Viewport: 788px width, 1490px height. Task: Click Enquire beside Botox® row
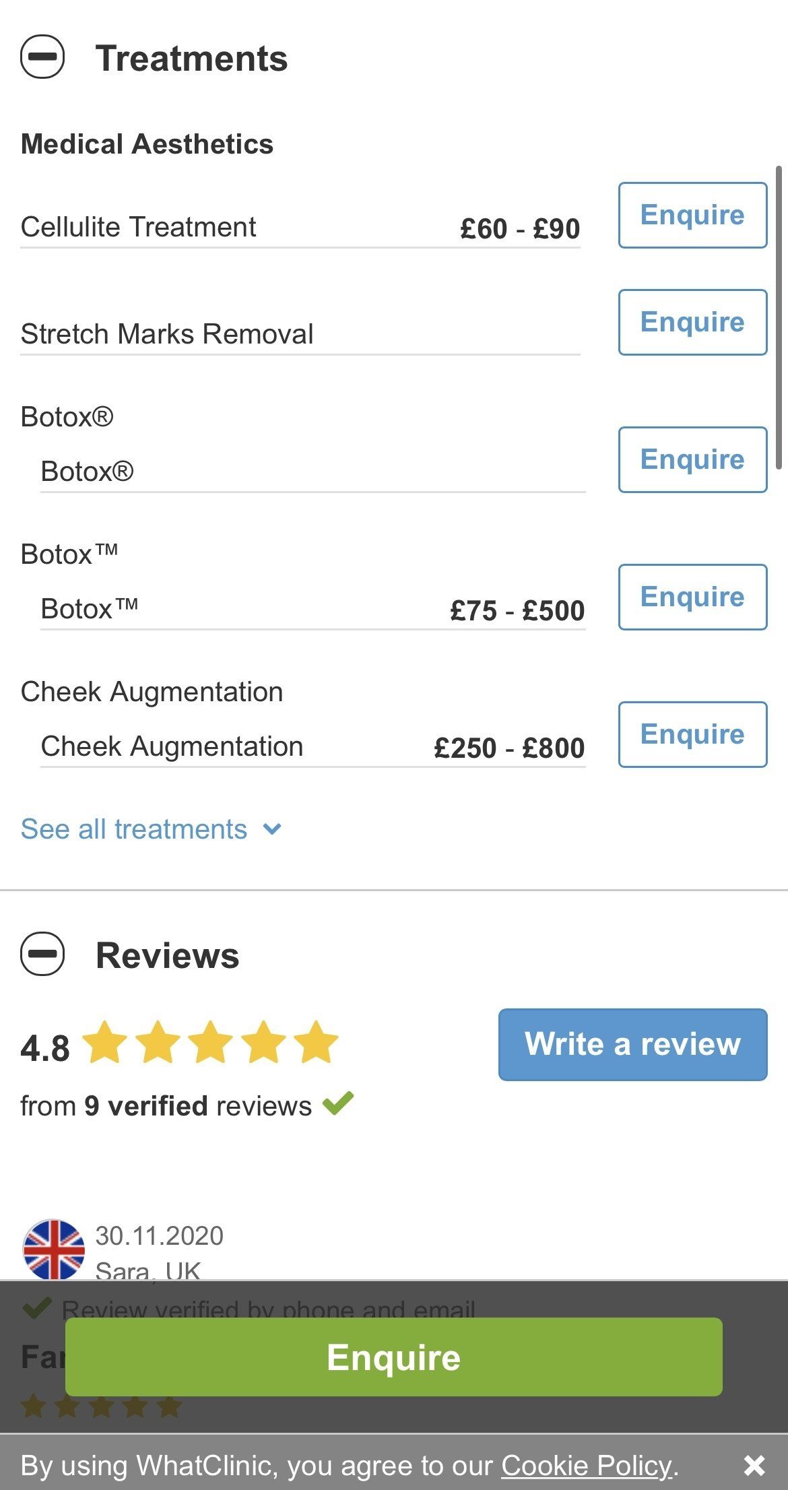point(692,460)
